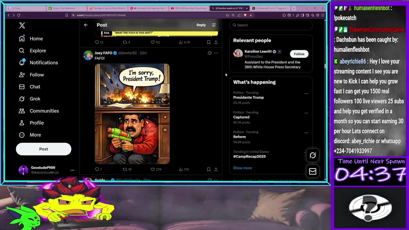Image resolution: width=409 pixels, height=230 pixels.
Task: Switch to the Twitch browser tab
Action: [26, 8]
